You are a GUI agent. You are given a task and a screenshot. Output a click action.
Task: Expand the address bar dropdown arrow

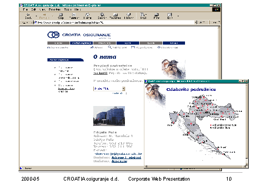click(196, 23)
